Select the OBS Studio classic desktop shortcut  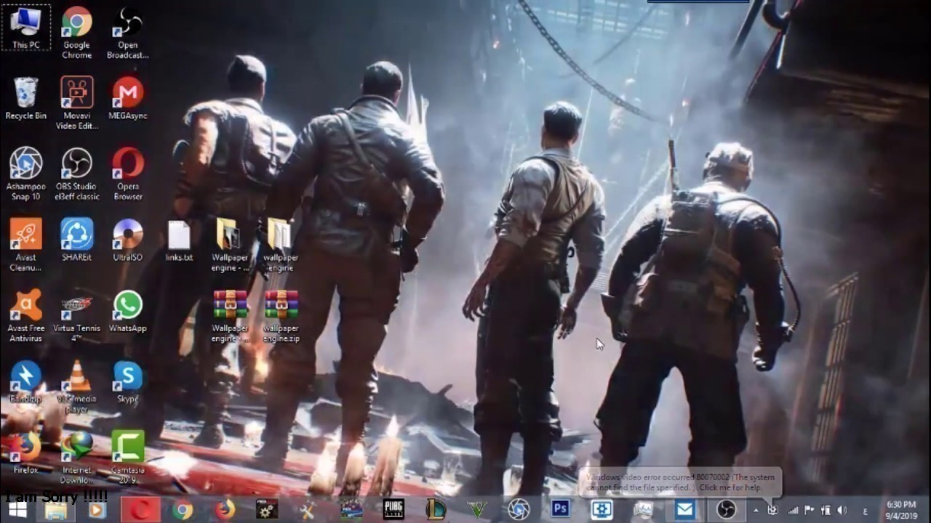coord(76,174)
